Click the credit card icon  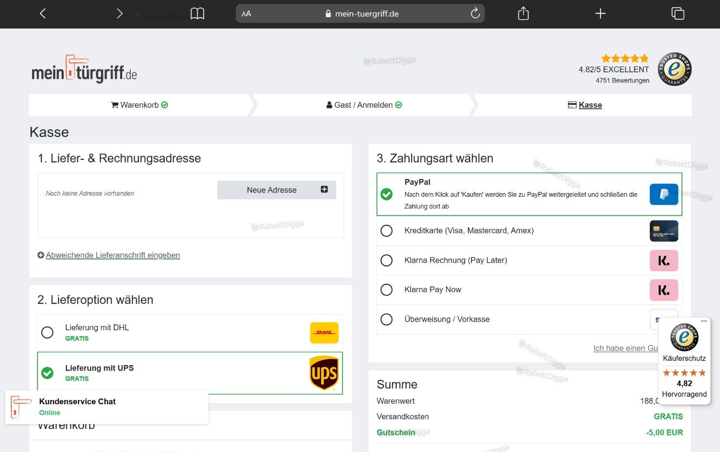pyautogui.click(x=664, y=231)
